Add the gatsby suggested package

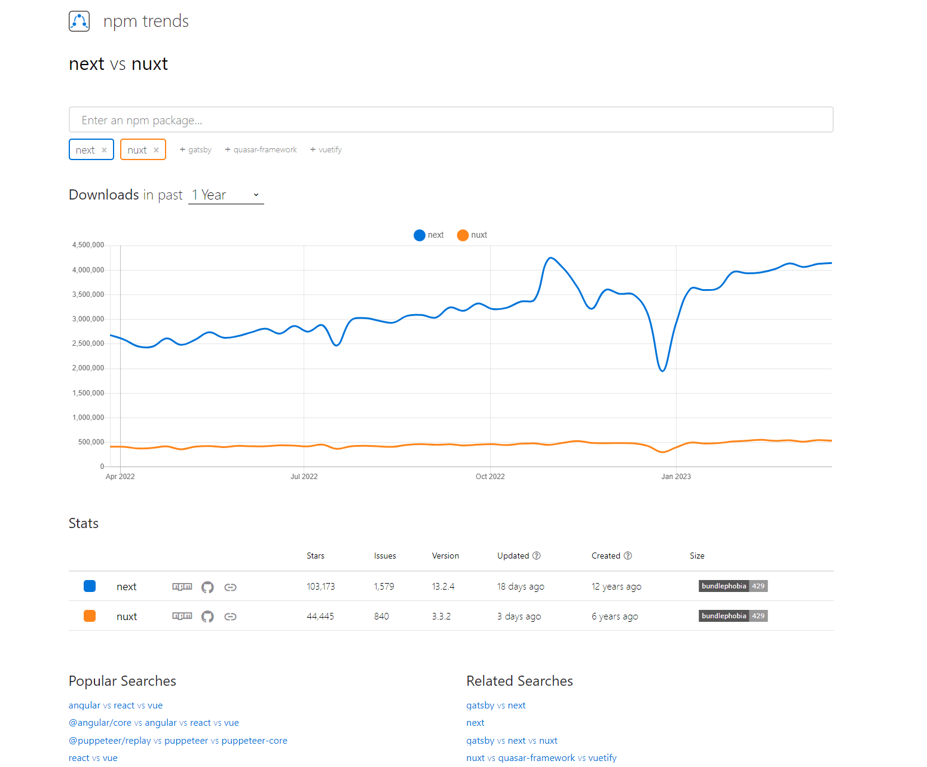click(195, 150)
